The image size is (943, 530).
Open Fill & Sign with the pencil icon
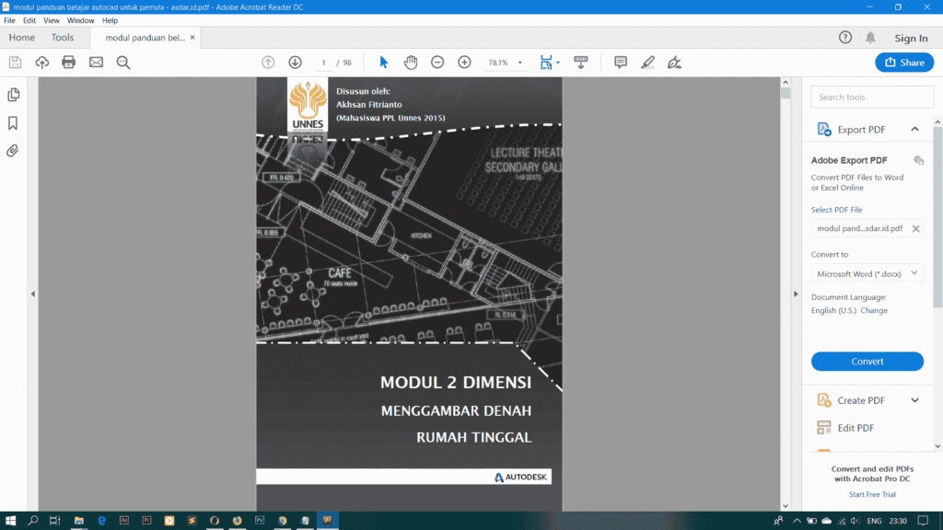[647, 62]
